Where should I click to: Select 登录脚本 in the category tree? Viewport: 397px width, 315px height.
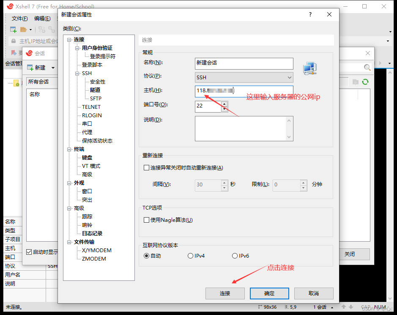92,65
